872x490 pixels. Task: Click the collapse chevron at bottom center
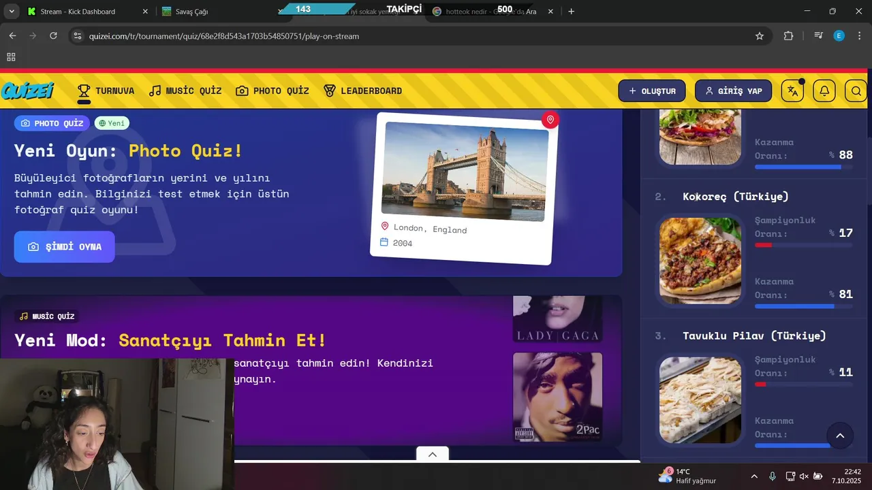[433, 454]
